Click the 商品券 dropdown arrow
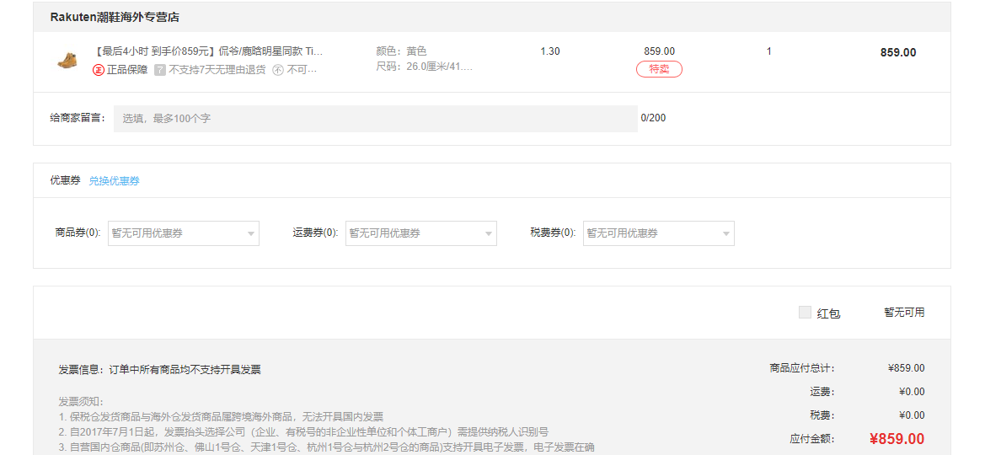The image size is (1001, 455). point(251,234)
